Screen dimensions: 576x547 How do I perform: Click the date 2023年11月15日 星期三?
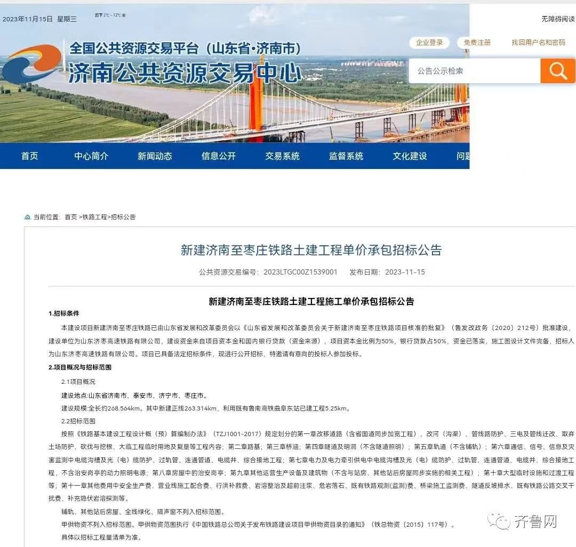(x=39, y=19)
